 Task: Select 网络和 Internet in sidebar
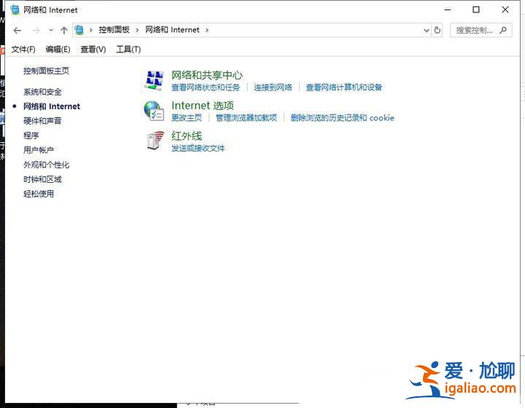52,106
